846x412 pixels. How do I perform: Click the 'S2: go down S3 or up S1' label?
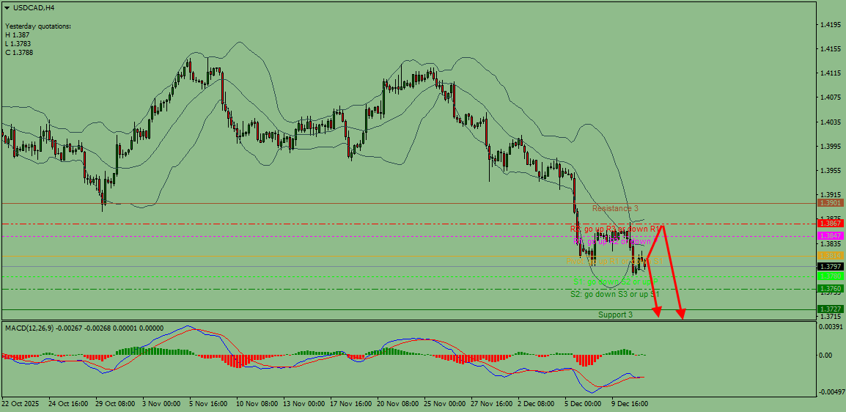(x=615, y=295)
